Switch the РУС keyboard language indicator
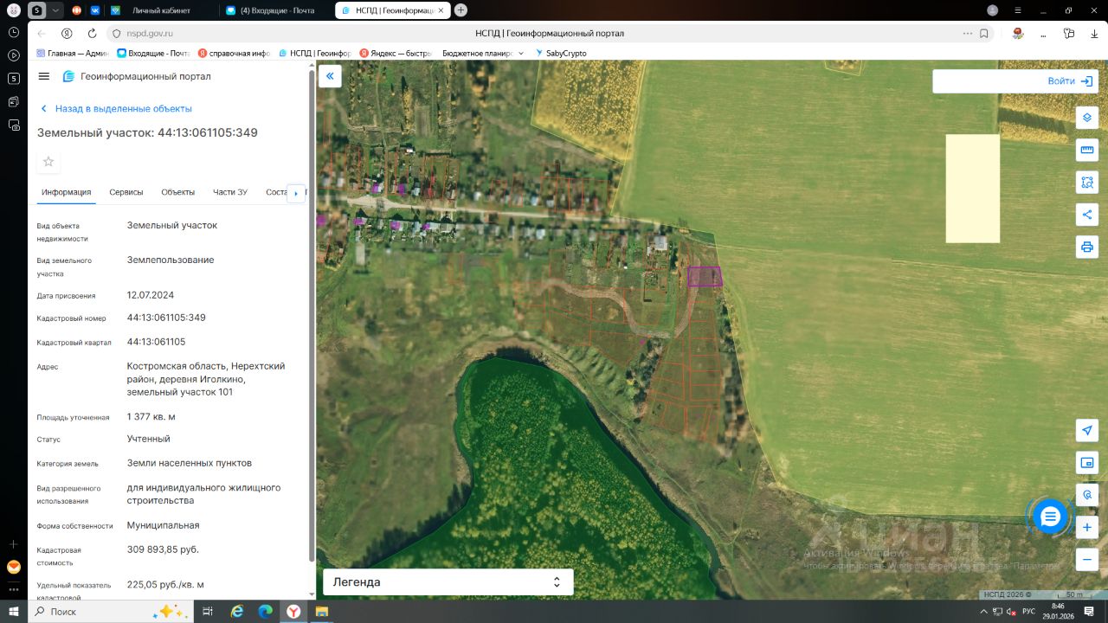The image size is (1108, 623). (x=1028, y=612)
